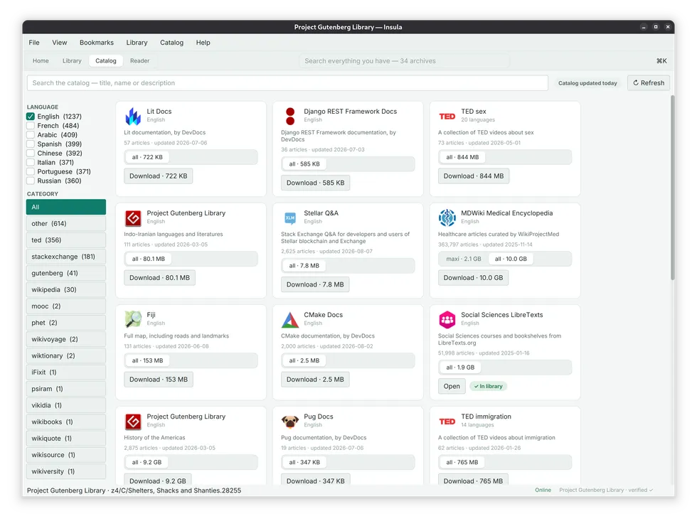Open the File menu
The height and width of the screenshot is (521, 697).
[34, 43]
